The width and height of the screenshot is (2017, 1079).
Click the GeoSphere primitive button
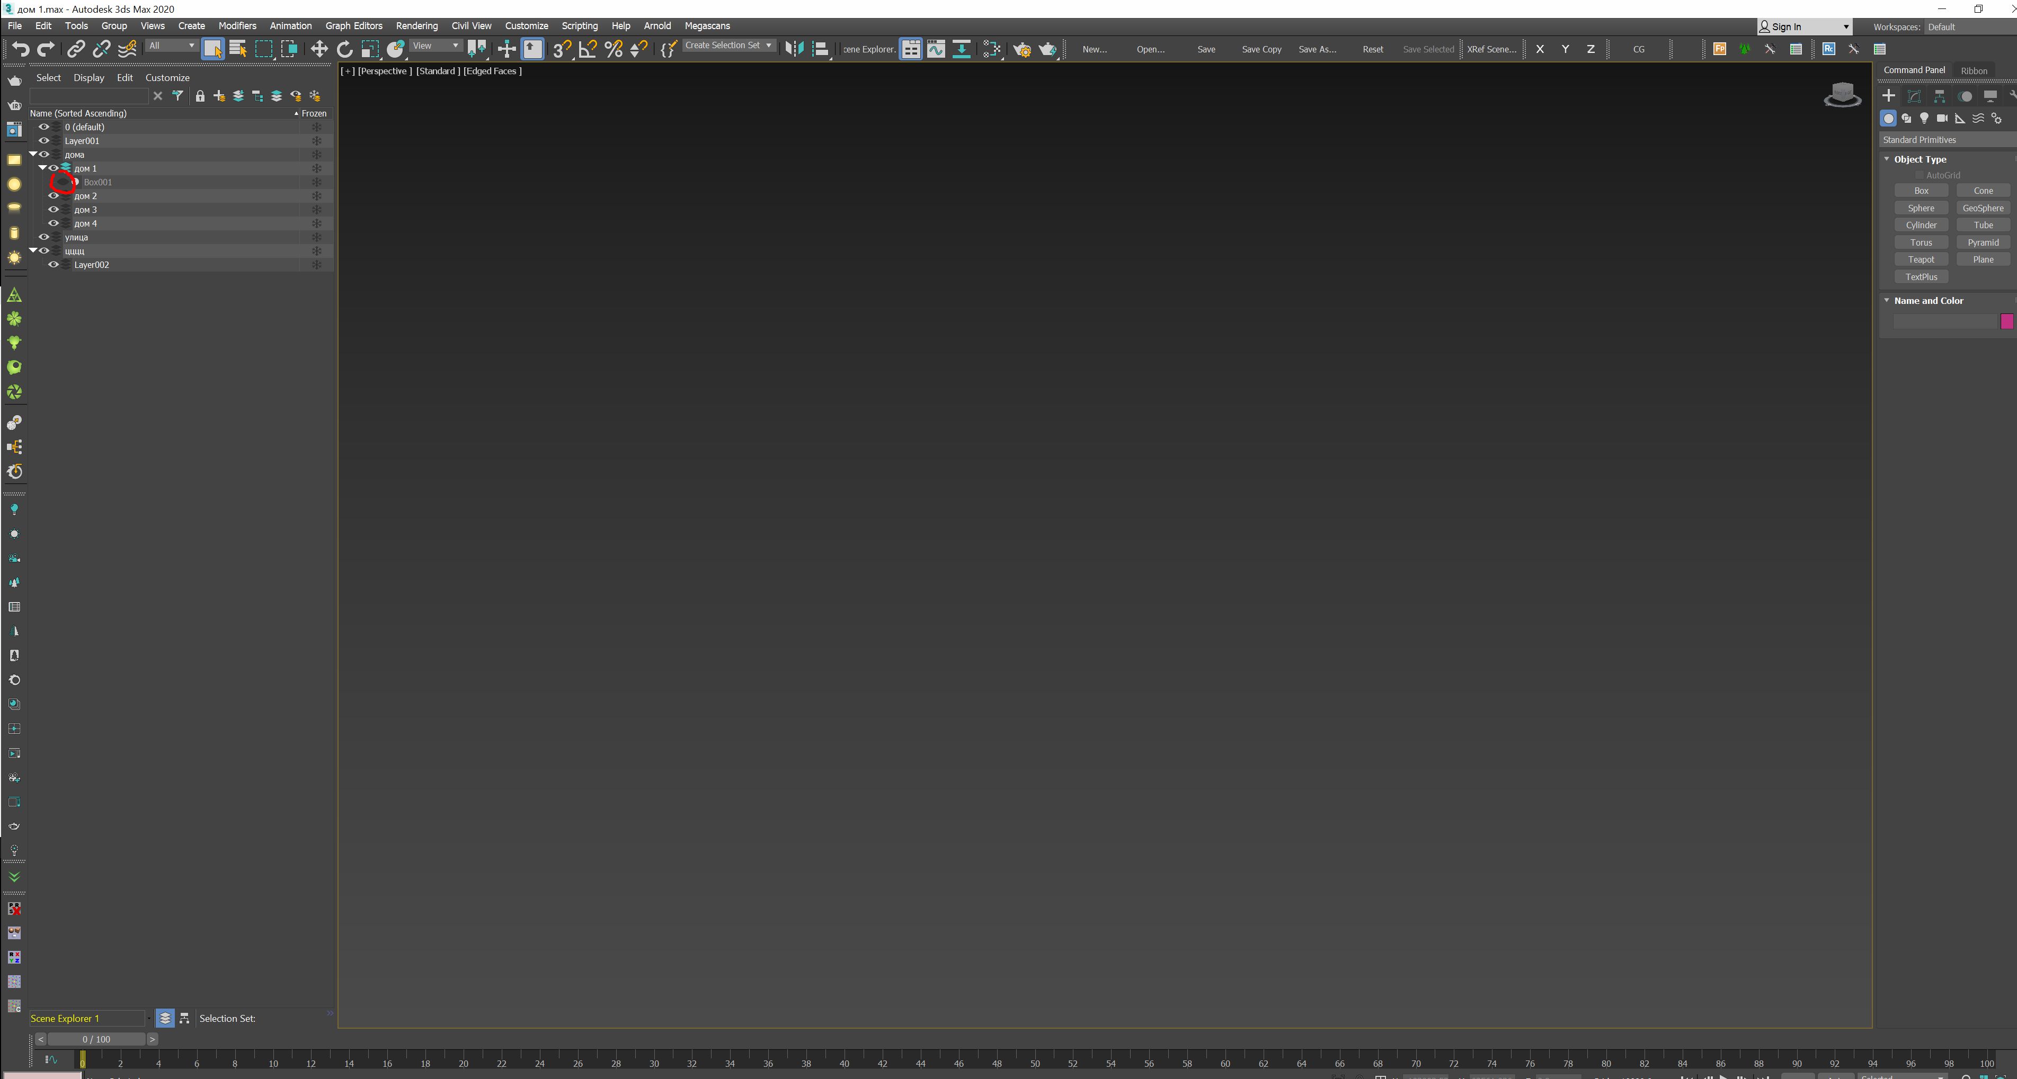point(1983,208)
